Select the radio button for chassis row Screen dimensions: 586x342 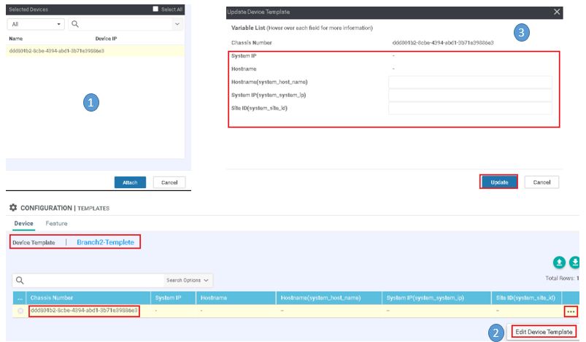click(20, 311)
